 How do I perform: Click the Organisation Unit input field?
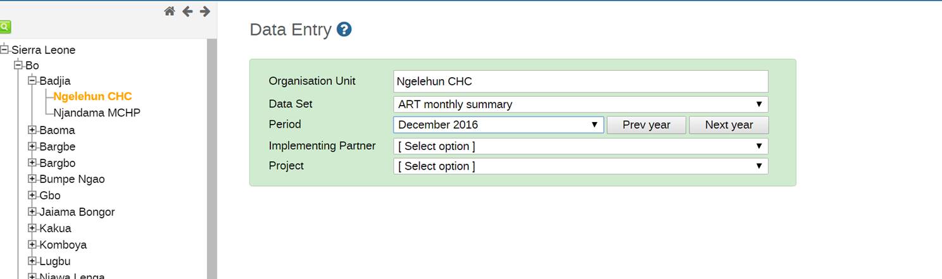(x=580, y=82)
